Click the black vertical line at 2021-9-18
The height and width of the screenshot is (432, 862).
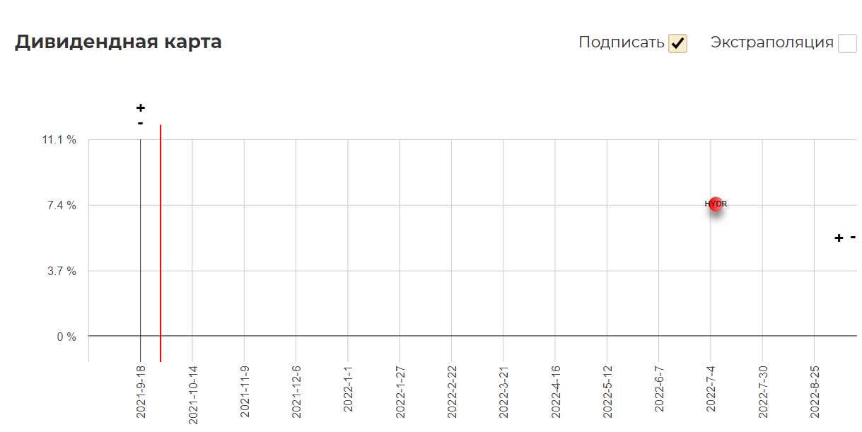tap(140, 250)
